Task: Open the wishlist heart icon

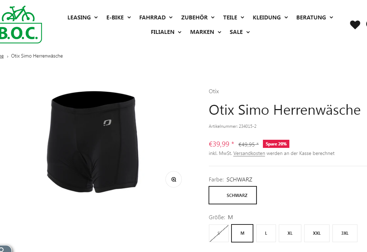Action: [355, 25]
